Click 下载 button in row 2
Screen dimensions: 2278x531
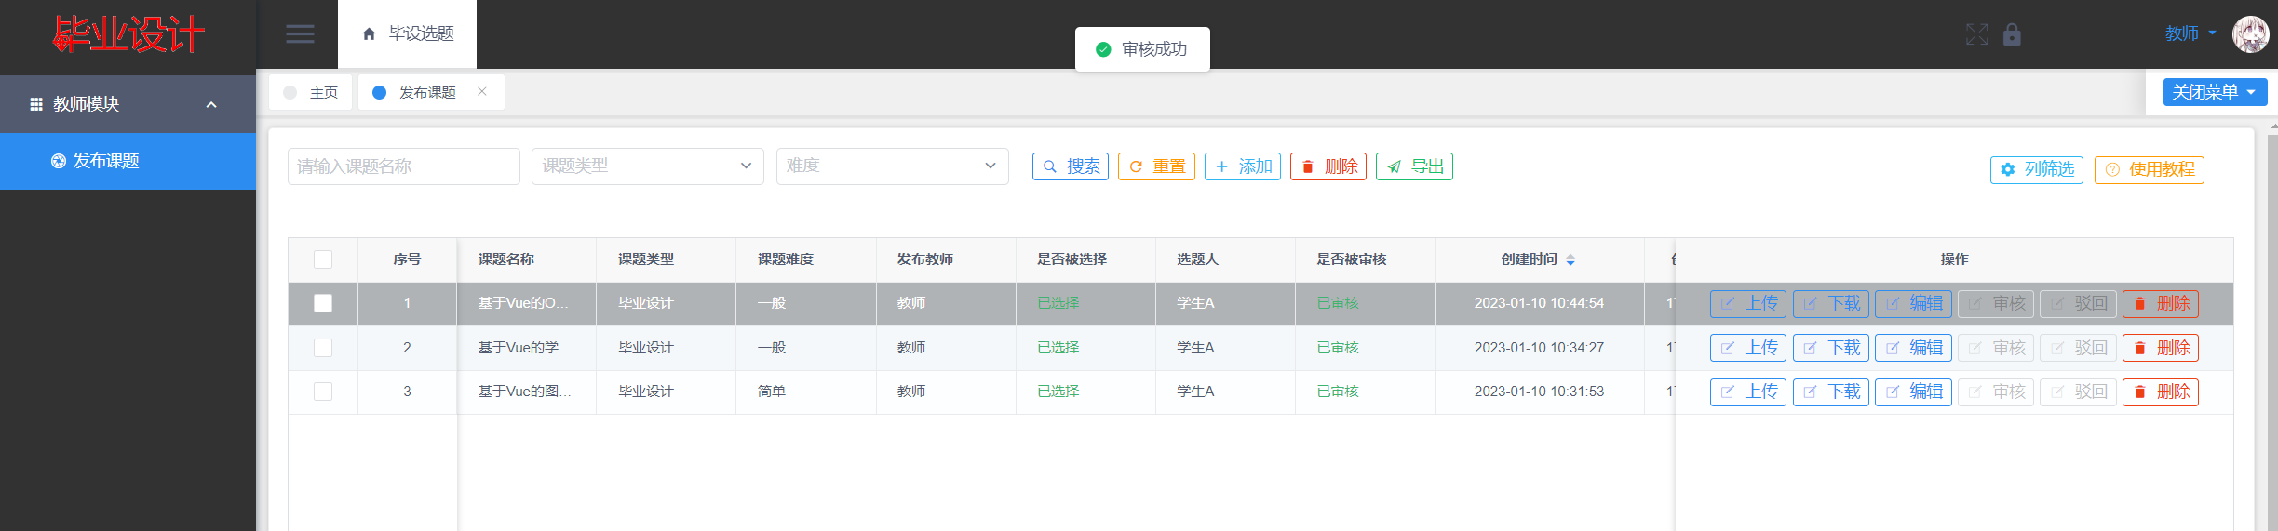[x=1830, y=348]
